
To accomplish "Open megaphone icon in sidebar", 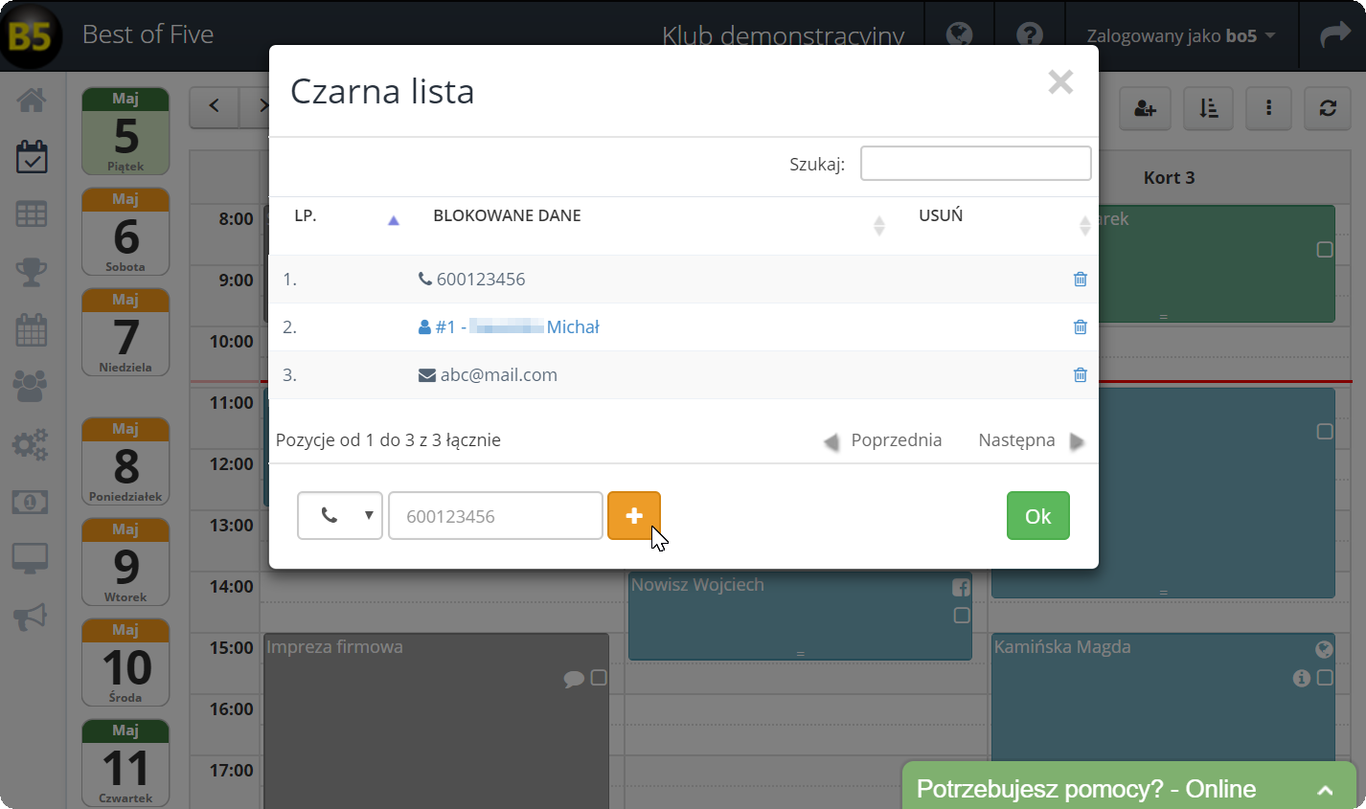I will point(31,617).
